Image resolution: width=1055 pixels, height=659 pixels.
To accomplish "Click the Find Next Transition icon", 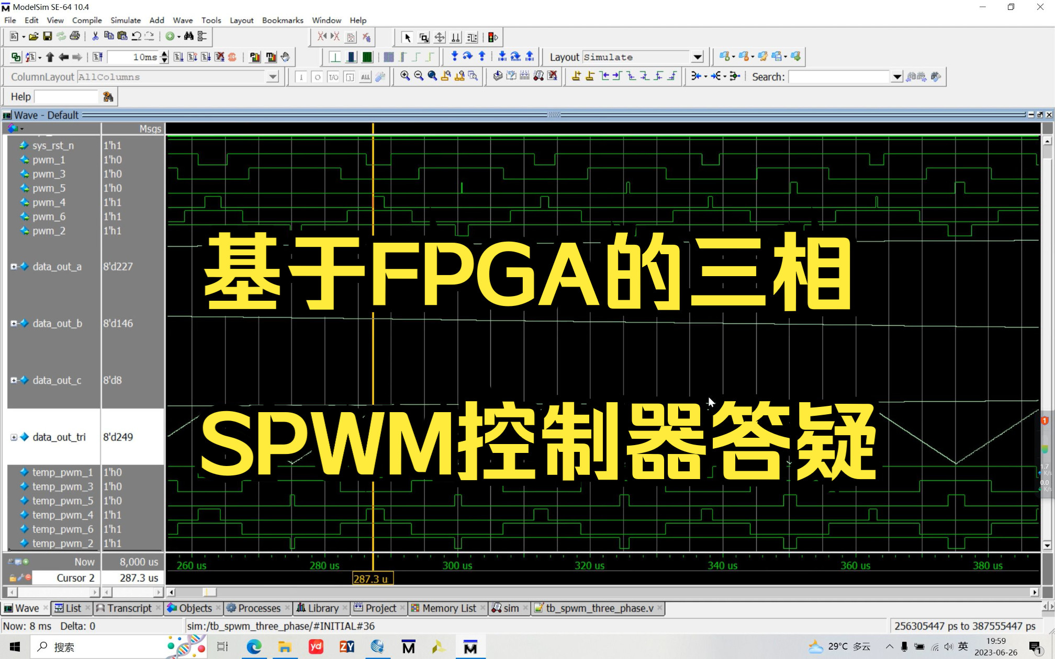I will coord(618,76).
